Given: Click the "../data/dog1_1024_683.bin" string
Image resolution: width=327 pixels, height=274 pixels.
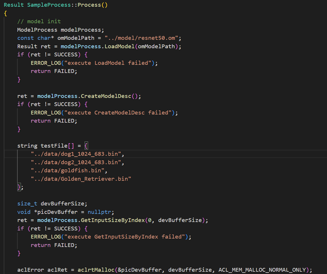Looking at the screenshot, I should tap(76, 154).
